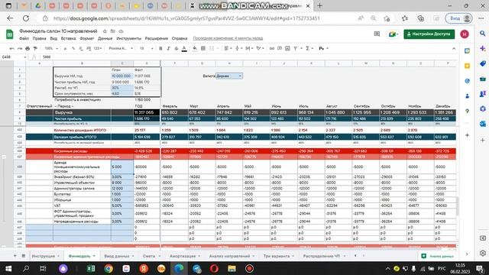Open the Справка menu
This screenshot has height=275, width=489.
180,38
